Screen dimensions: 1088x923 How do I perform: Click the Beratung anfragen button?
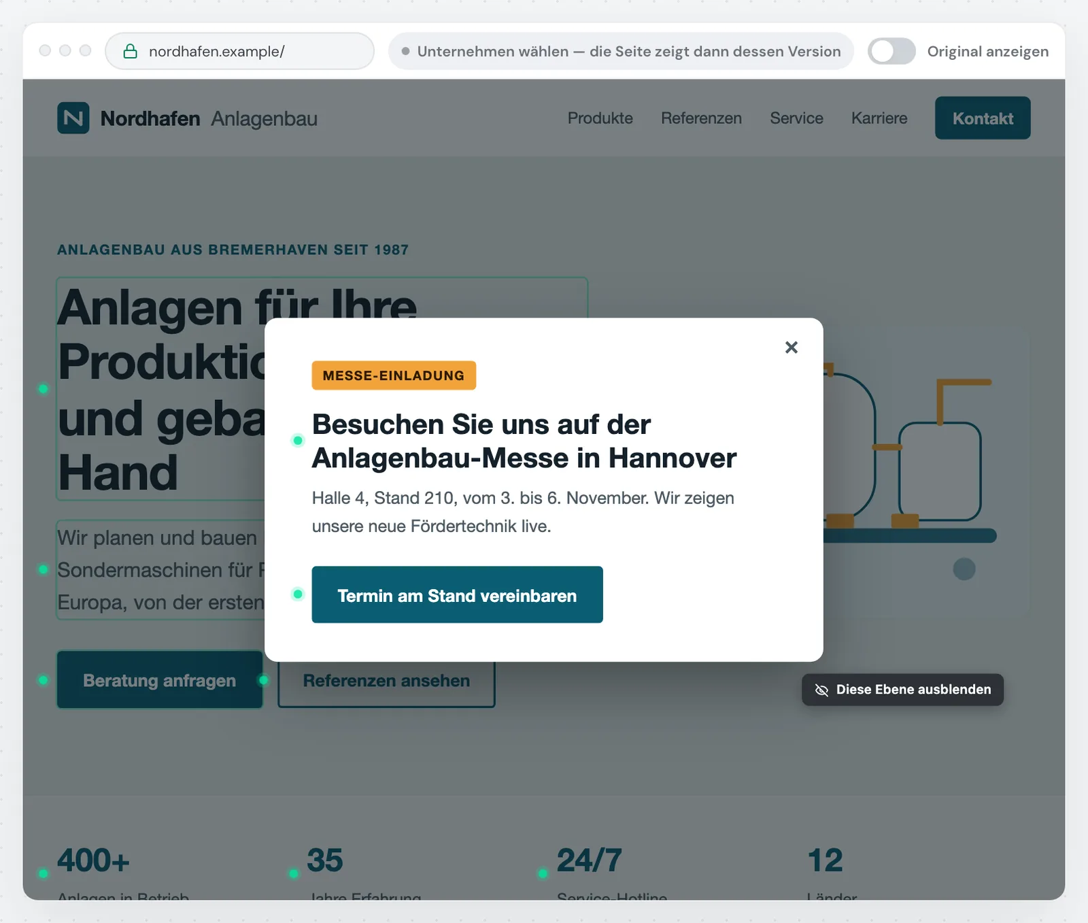coord(160,680)
